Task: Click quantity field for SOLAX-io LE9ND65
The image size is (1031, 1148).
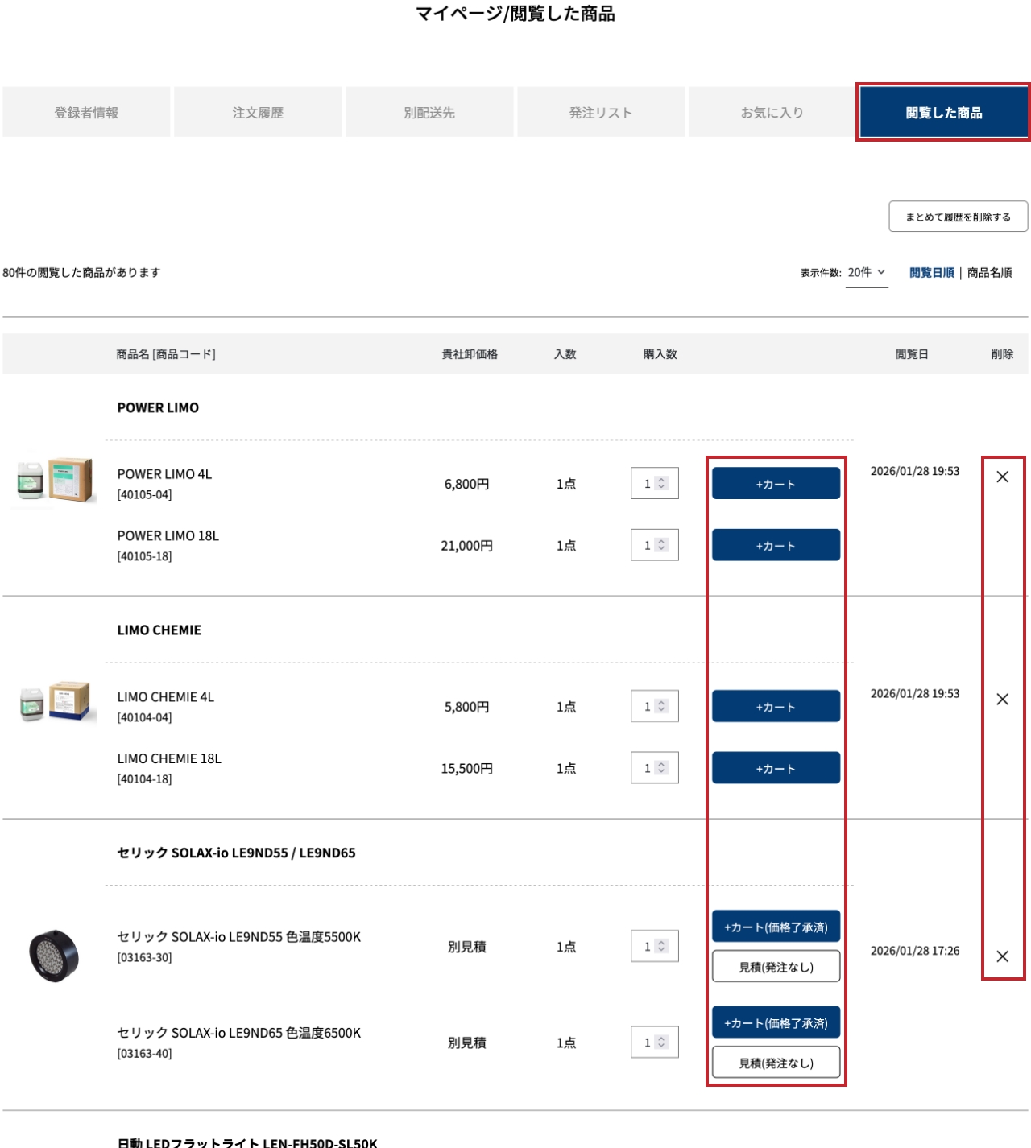Action: [x=647, y=1043]
